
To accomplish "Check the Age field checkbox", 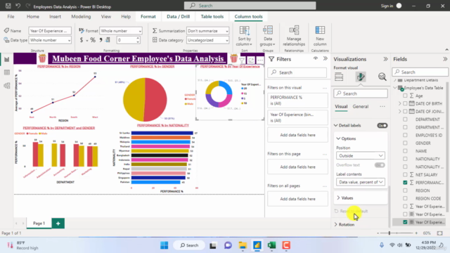I will (405, 96).
